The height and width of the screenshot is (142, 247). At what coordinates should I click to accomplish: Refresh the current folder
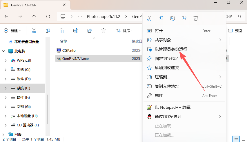(x=48, y=16)
